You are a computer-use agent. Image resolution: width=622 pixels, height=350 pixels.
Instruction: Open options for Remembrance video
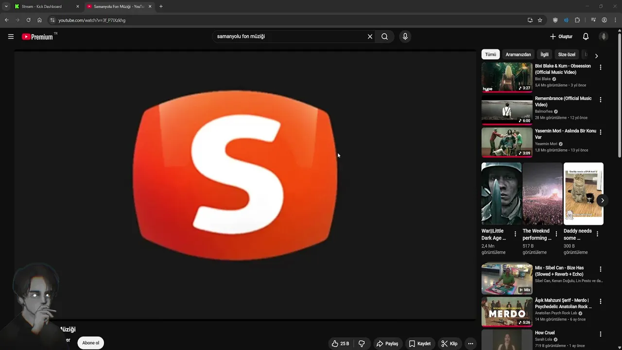[x=601, y=100]
